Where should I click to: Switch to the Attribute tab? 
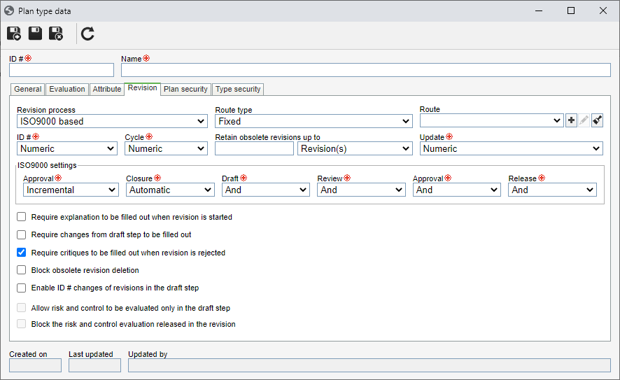pos(107,90)
